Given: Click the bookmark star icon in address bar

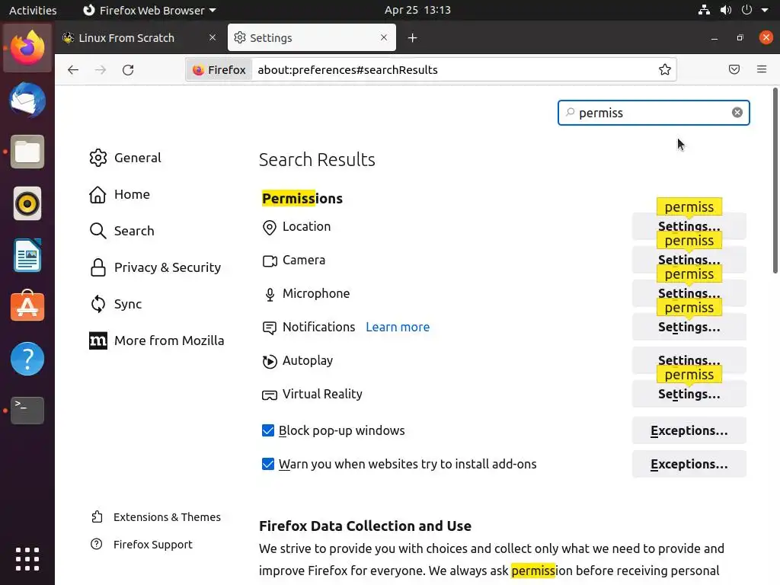Looking at the screenshot, I should pos(665,70).
